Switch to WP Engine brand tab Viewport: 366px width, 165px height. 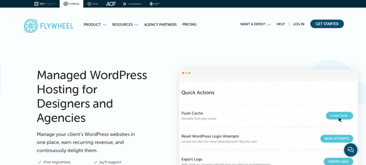(x=45, y=4)
